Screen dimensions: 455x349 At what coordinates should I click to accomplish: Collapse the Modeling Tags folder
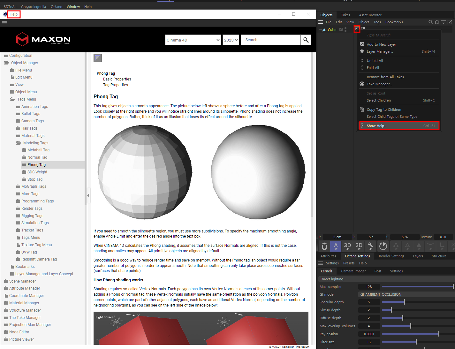coord(19,143)
